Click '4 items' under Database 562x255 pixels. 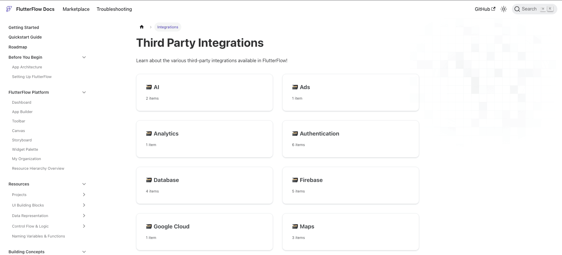152,191
